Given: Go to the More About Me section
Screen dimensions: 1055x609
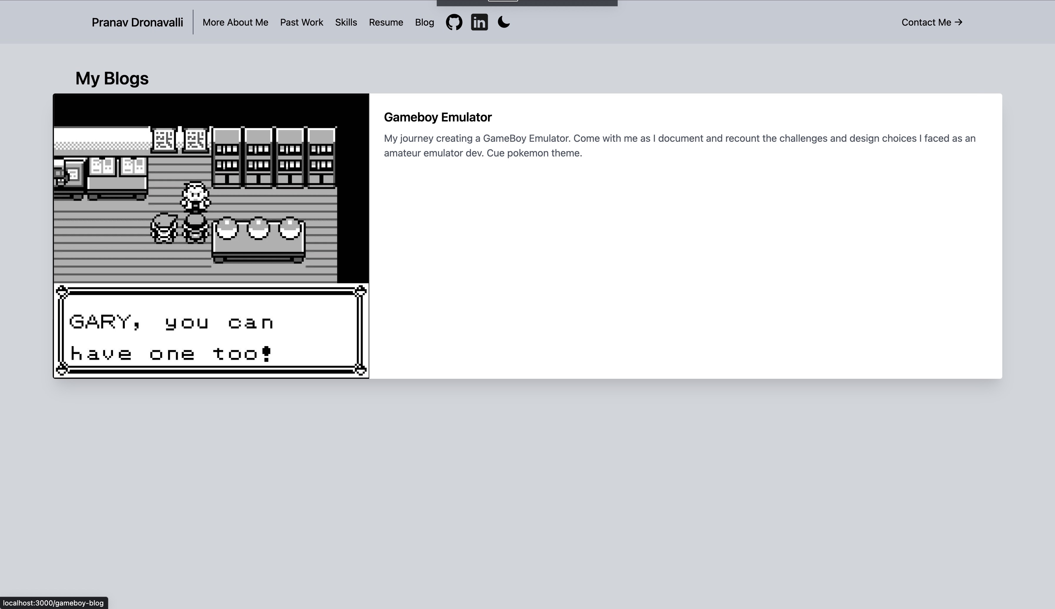Looking at the screenshot, I should click(x=235, y=22).
